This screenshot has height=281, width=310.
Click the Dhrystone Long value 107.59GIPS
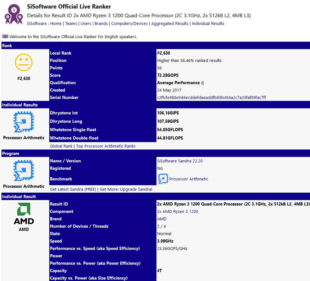[168, 121]
